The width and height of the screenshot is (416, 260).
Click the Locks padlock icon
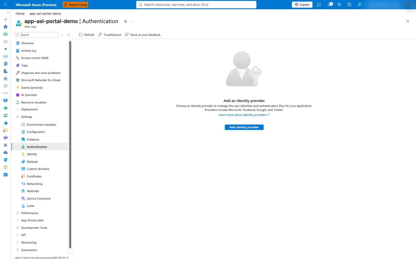pyautogui.click(x=23, y=206)
